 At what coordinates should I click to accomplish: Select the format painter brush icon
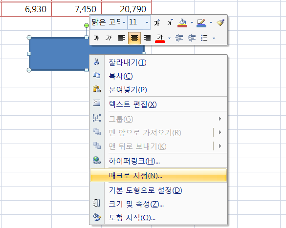[x=220, y=22]
